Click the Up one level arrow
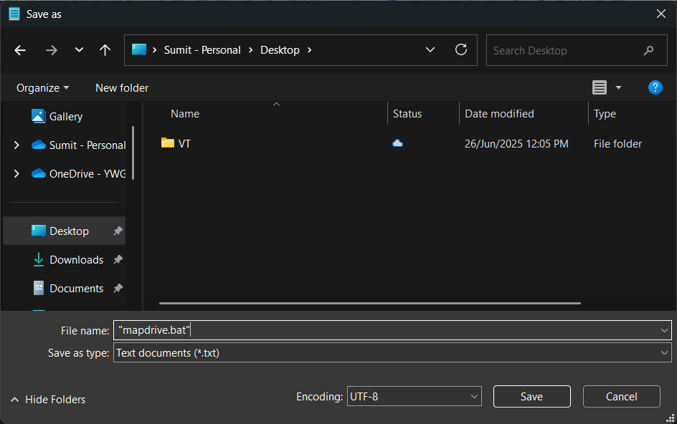Screen dimensions: 677x424 (x=105, y=50)
